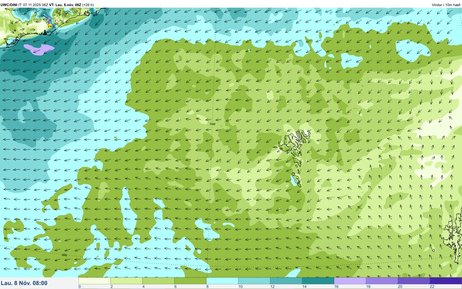Select the 6–8 m/s green legend swatch
This screenshot has width=462, height=289.
pos(190,281)
